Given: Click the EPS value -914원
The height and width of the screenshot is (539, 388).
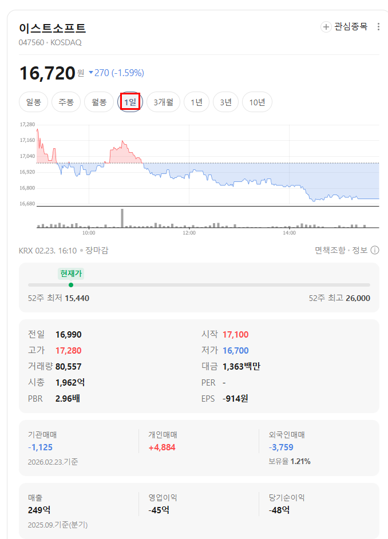Looking at the screenshot, I should (x=235, y=399).
